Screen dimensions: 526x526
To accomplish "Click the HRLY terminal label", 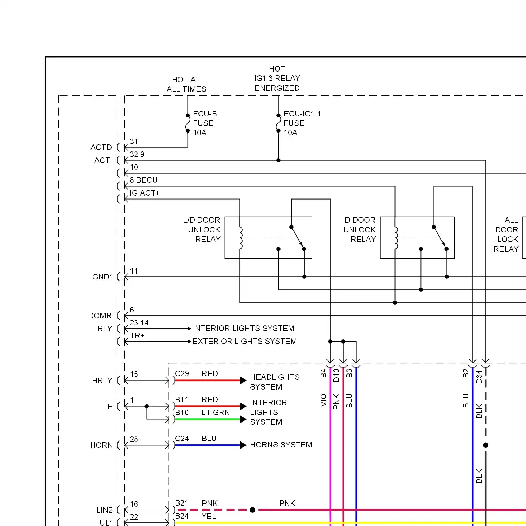I will pos(102,380).
